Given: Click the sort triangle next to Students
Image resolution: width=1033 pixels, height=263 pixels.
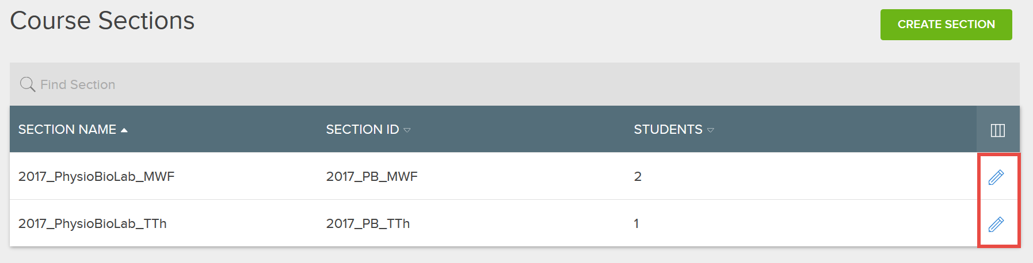Looking at the screenshot, I should click(x=710, y=130).
